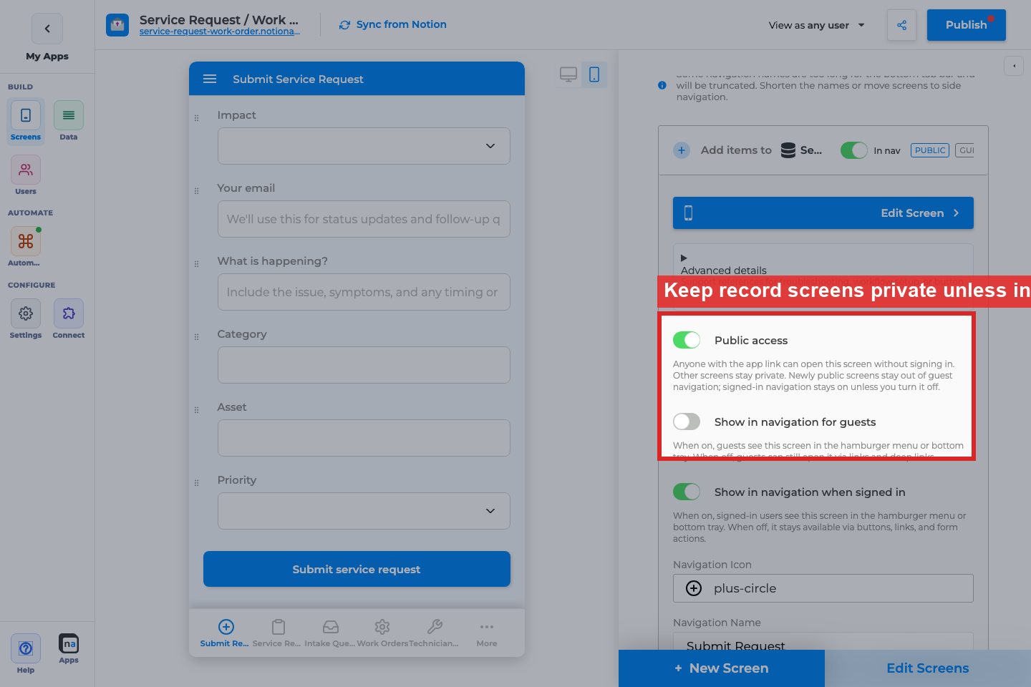Click the Edit Screens button
1031x687 pixels.
928,668
